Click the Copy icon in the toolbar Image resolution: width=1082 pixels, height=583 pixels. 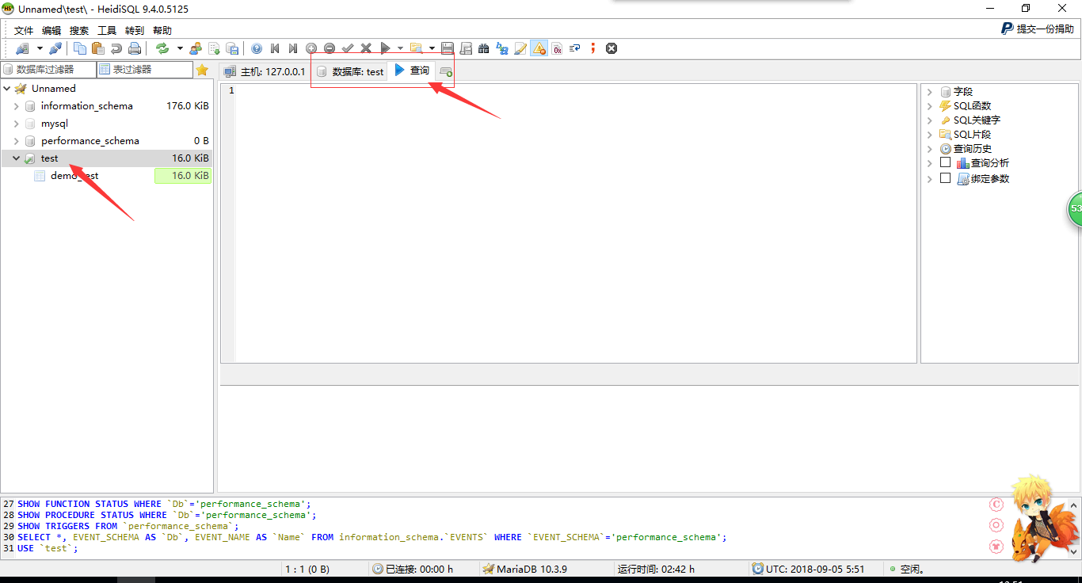click(x=80, y=48)
